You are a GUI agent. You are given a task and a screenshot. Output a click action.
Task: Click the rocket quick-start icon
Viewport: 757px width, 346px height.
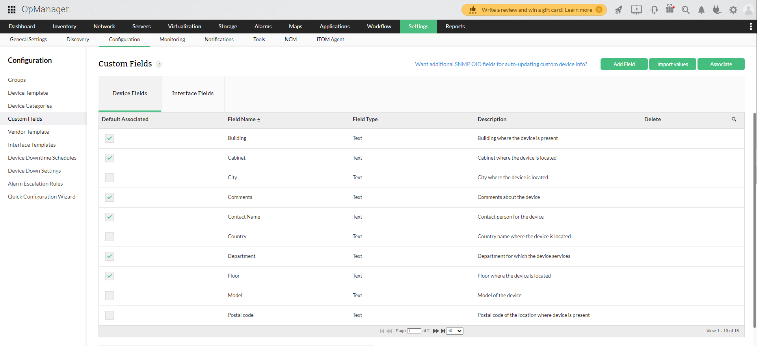tap(619, 10)
